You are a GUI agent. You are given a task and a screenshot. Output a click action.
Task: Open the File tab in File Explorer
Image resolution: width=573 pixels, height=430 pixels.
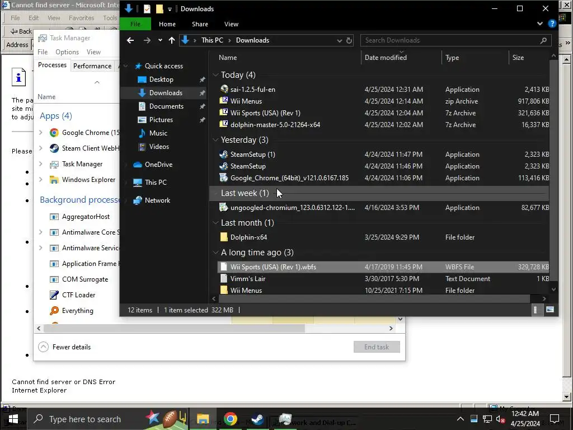(x=135, y=24)
